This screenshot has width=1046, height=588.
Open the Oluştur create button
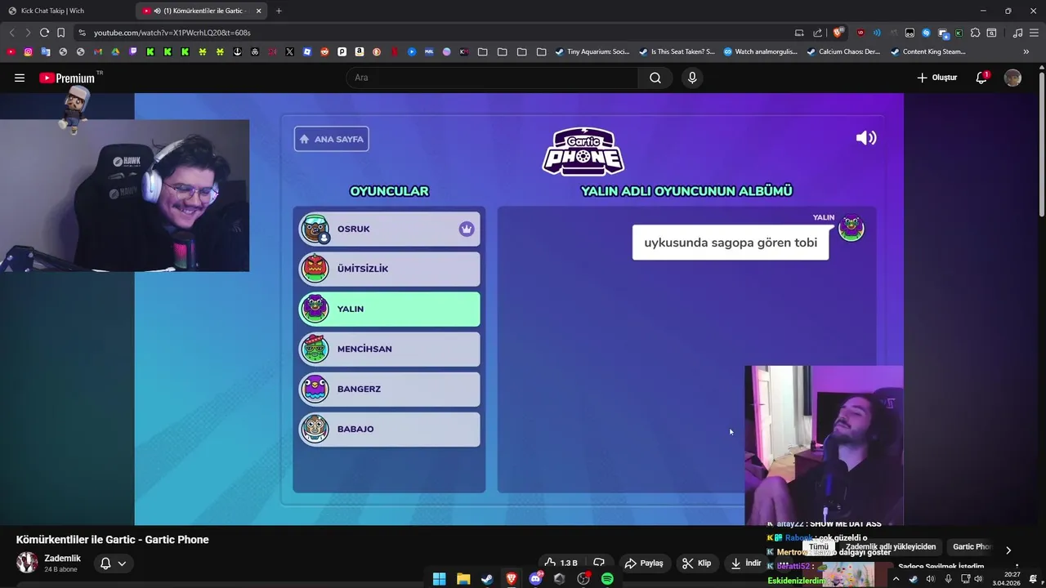coord(936,78)
